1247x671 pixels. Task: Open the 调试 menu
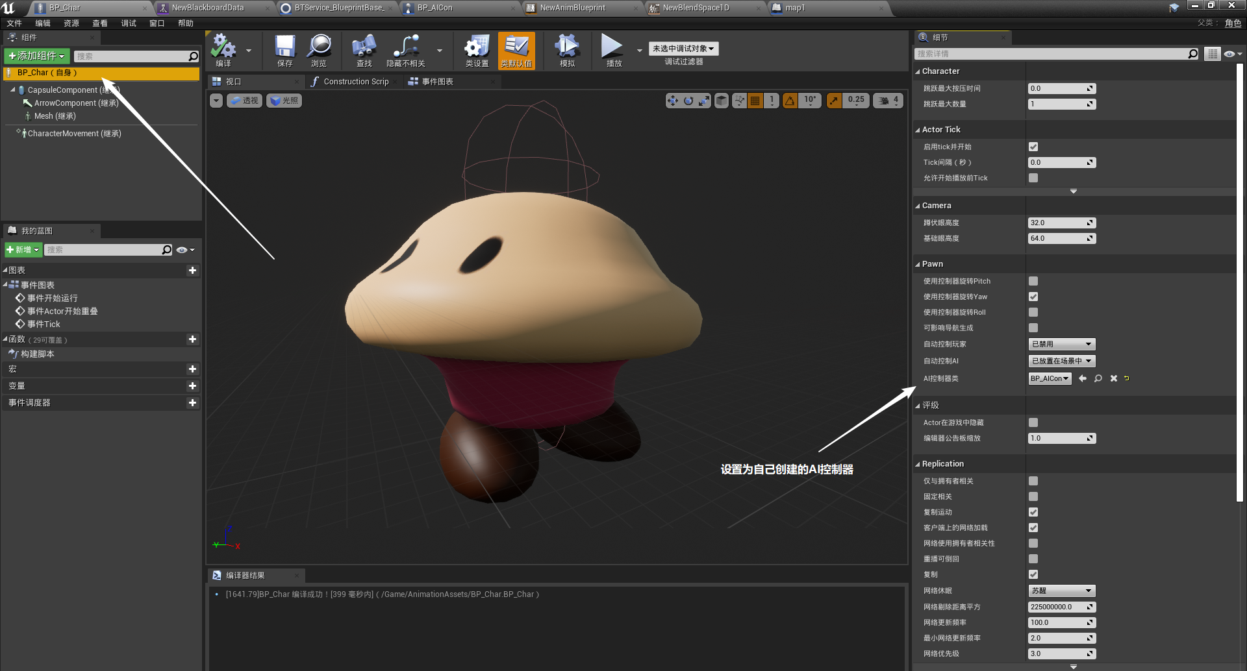point(129,23)
